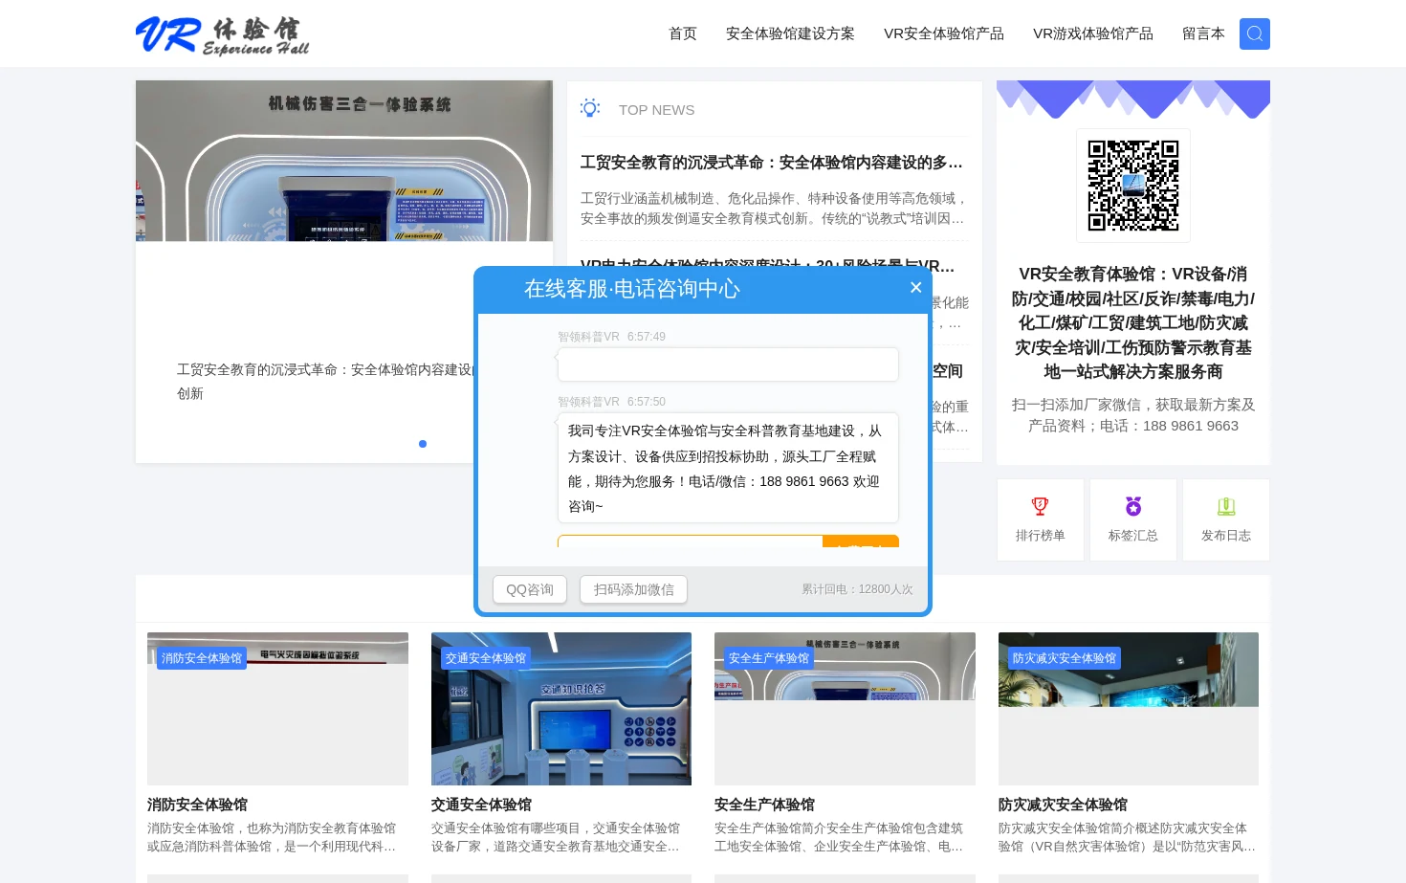Click the TOP NEWS lightbulb icon
Viewport: 1406px width, 883px height.
(590, 108)
